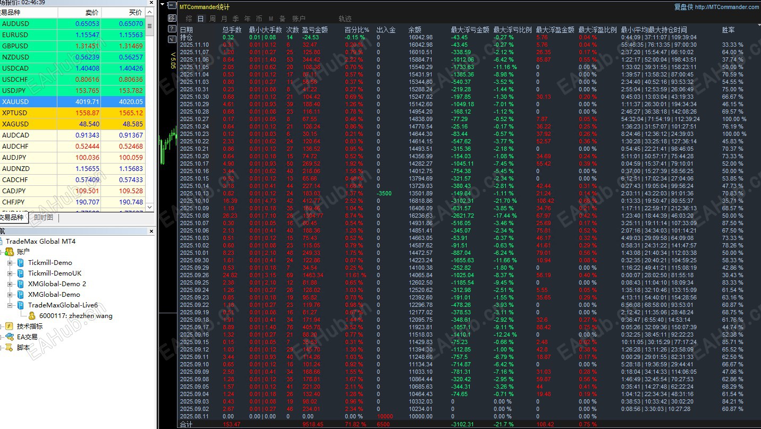Screen dimensions: 761x429
Task: Click the XMGlobal-Demo server icon
Action: 21,294
